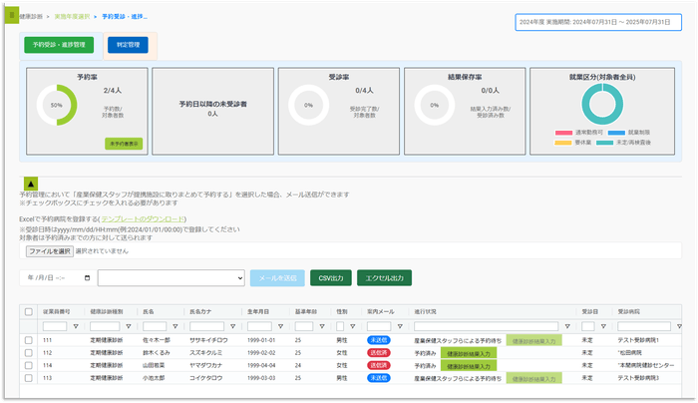Click the filter icon for 氏名 column
This screenshot has height=403, width=698.
pyautogui.click(x=176, y=326)
